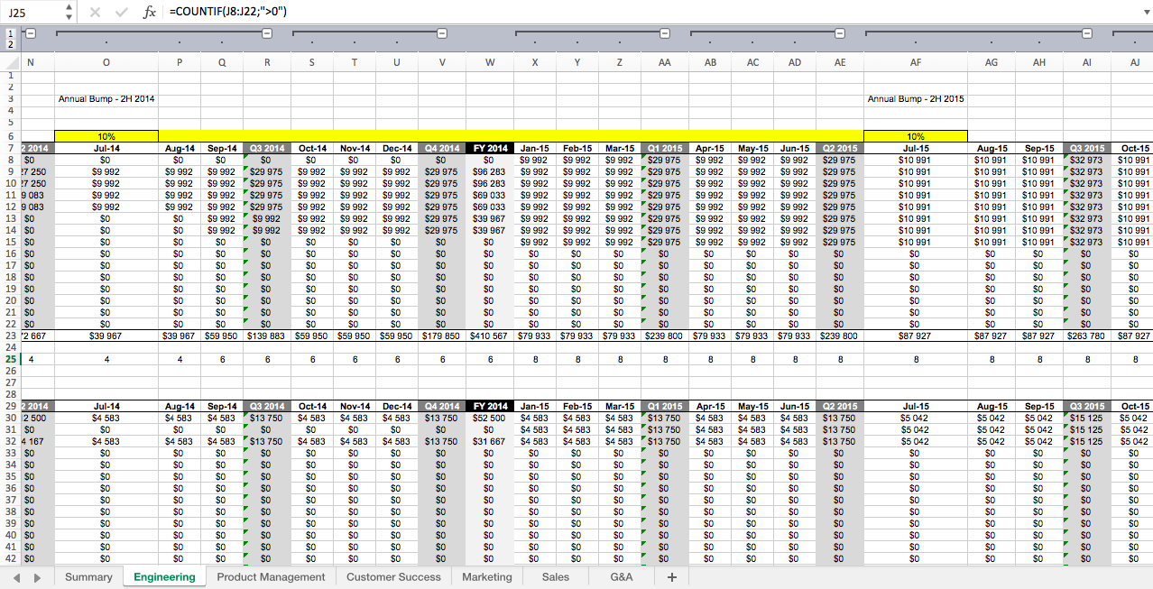This screenshot has width=1153, height=589.
Task: Open the Product Management sheet tab
Action: (x=271, y=577)
